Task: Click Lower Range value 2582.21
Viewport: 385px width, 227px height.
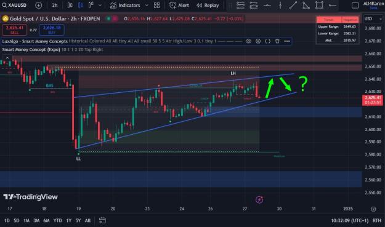Action: coord(350,33)
